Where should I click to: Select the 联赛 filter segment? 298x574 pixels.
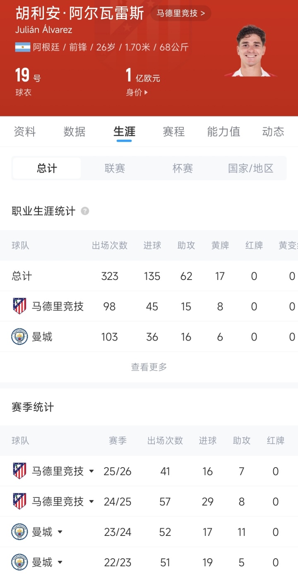click(x=115, y=168)
